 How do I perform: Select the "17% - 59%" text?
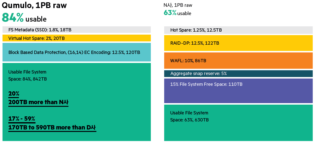tap(22, 119)
